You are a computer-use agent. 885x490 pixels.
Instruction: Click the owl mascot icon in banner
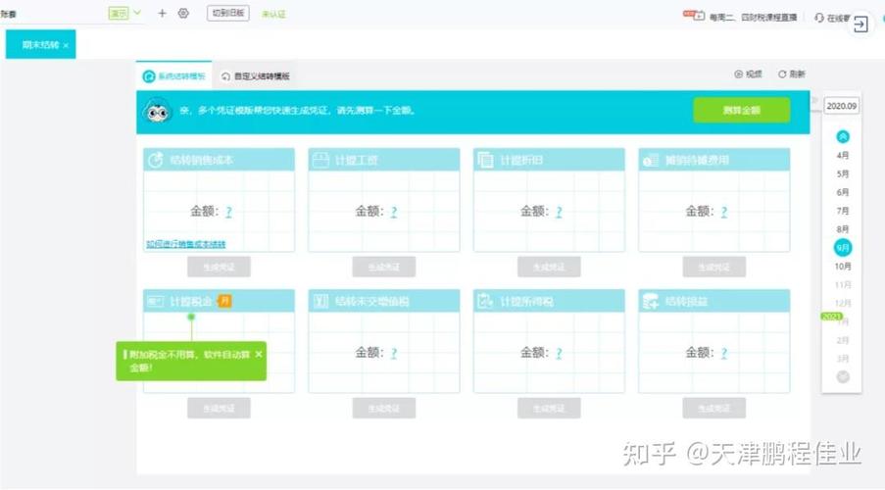157,113
